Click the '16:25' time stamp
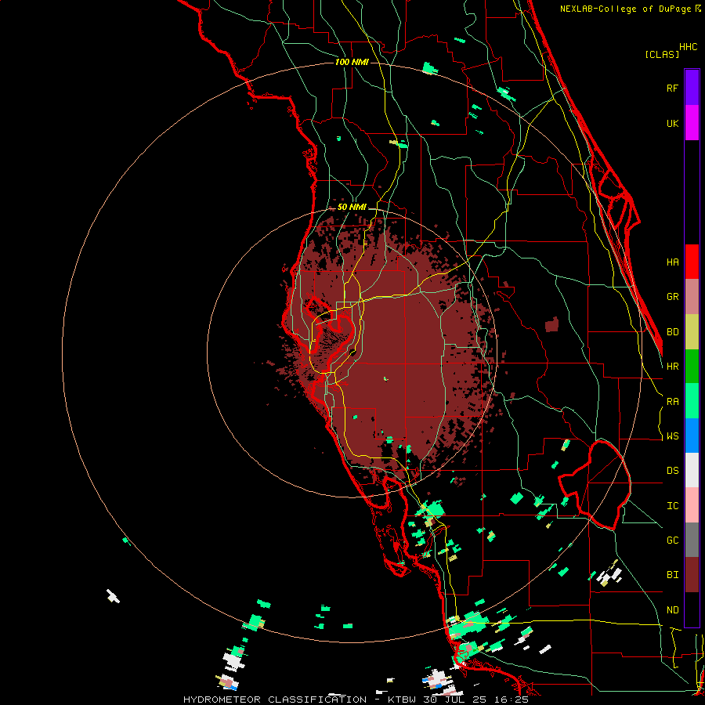Image resolution: width=705 pixels, height=705 pixels. tap(513, 700)
